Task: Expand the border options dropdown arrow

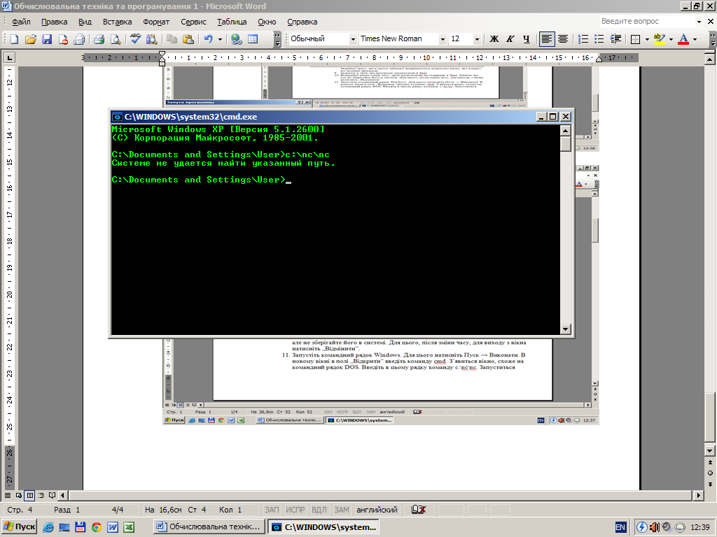Action: (x=647, y=39)
